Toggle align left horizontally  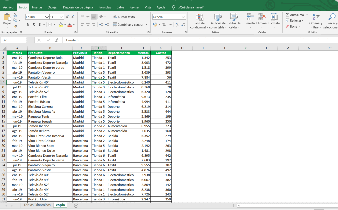82,25
